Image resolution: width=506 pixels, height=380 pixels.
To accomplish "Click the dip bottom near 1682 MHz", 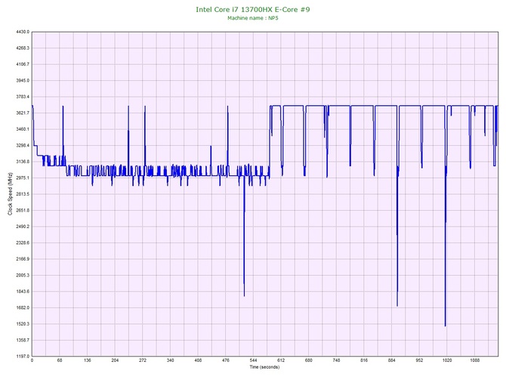I will (x=397, y=305).
